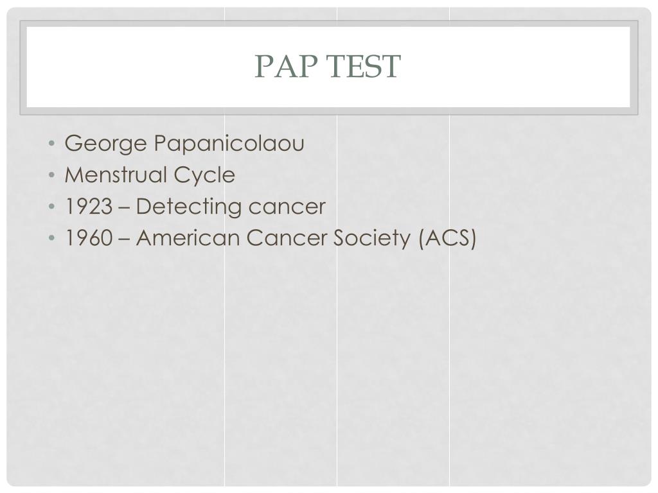Click the bullet dot before 1923
The image size is (658, 493).
click(x=51, y=206)
